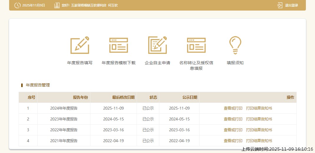The image size is (315, 153).
Task: Open the 名称转让及授权信息填报 icon
Action: coord(196,45)
